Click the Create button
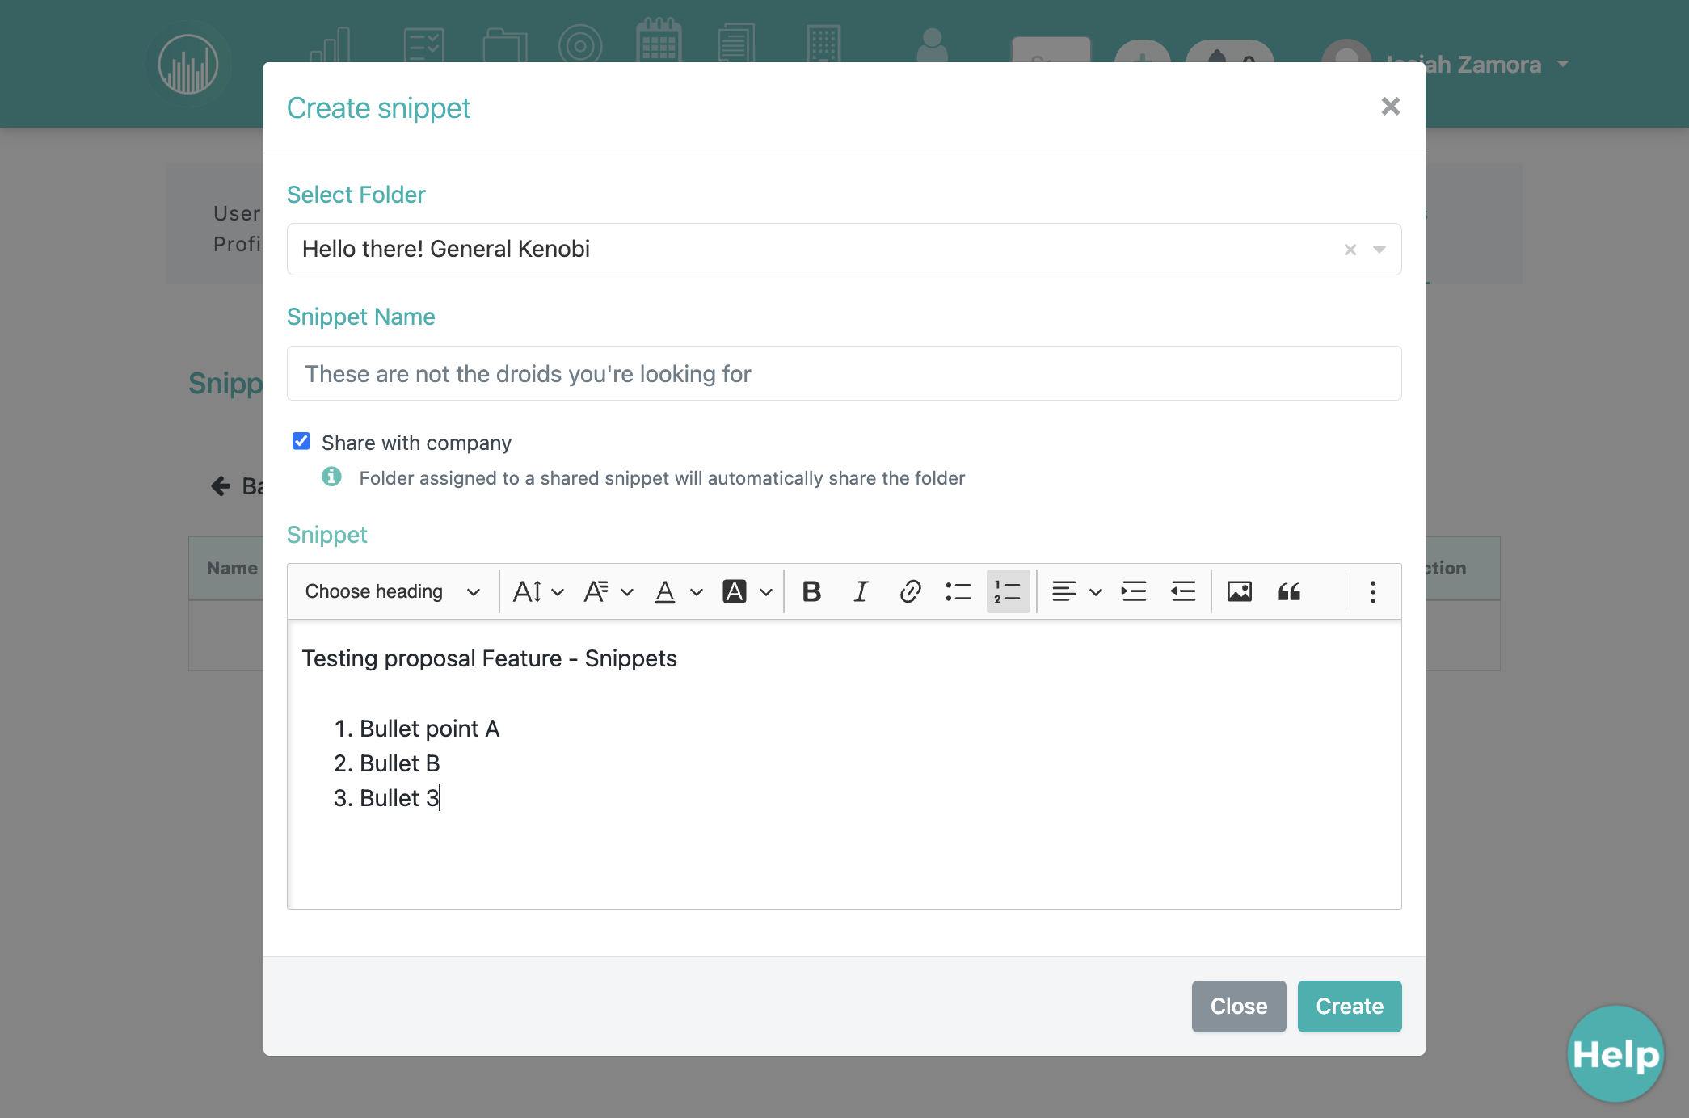This screenshot has height=1118, width=1689. click(1349, 1006)
